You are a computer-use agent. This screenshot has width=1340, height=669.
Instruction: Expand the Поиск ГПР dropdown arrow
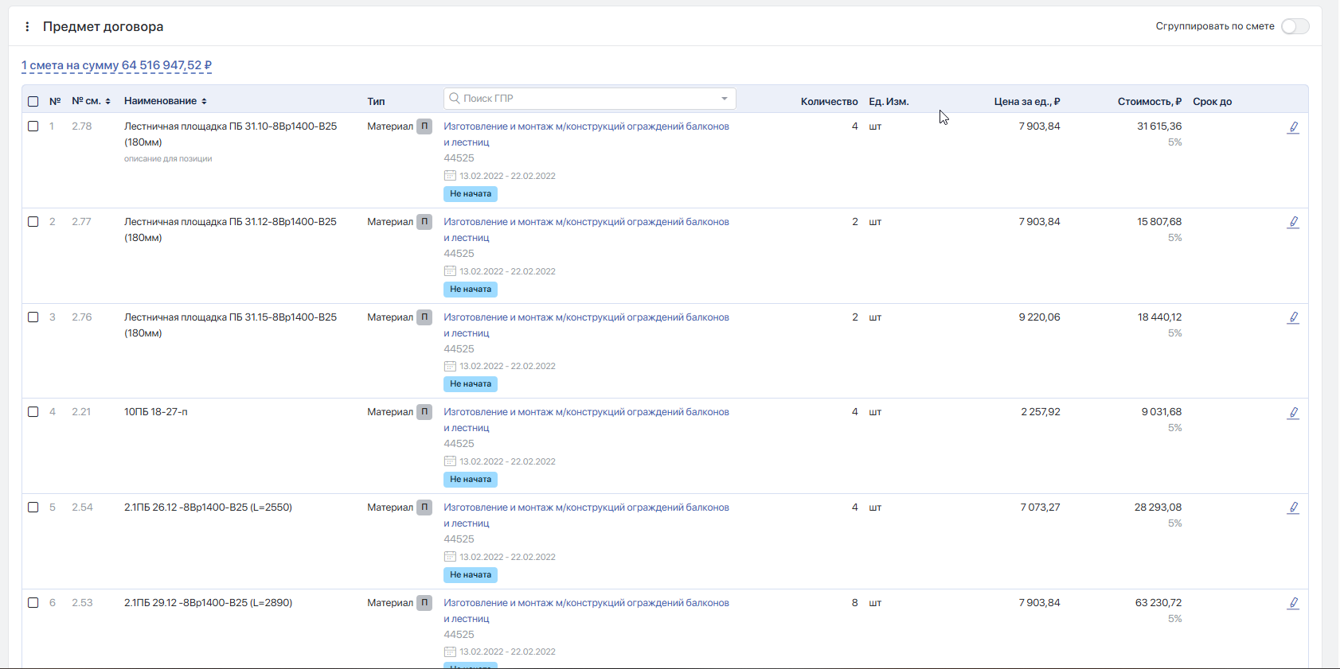(x=725, y=99)
